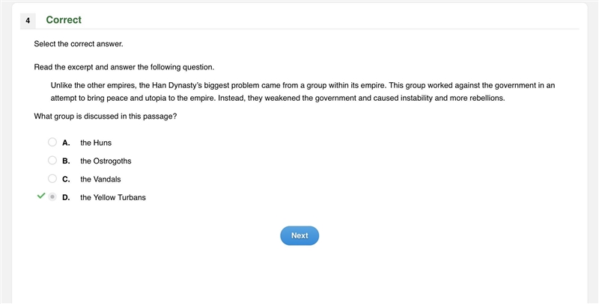The width and height of the screenshot is (599, 304).
Task: Click the green Correct heading
Action: pos(64,20)
